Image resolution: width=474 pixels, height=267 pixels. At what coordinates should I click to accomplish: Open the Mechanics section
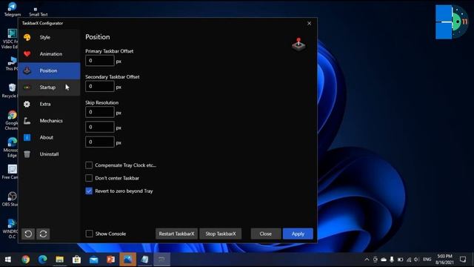(x=50, y=120)
